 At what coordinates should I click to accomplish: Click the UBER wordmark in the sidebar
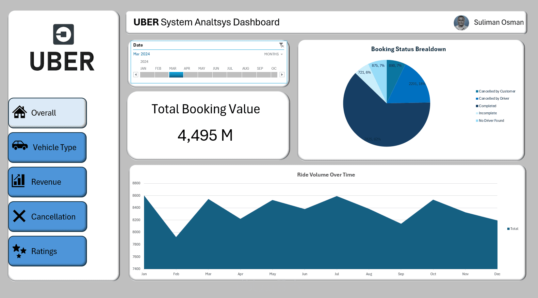tap(62, 61)
